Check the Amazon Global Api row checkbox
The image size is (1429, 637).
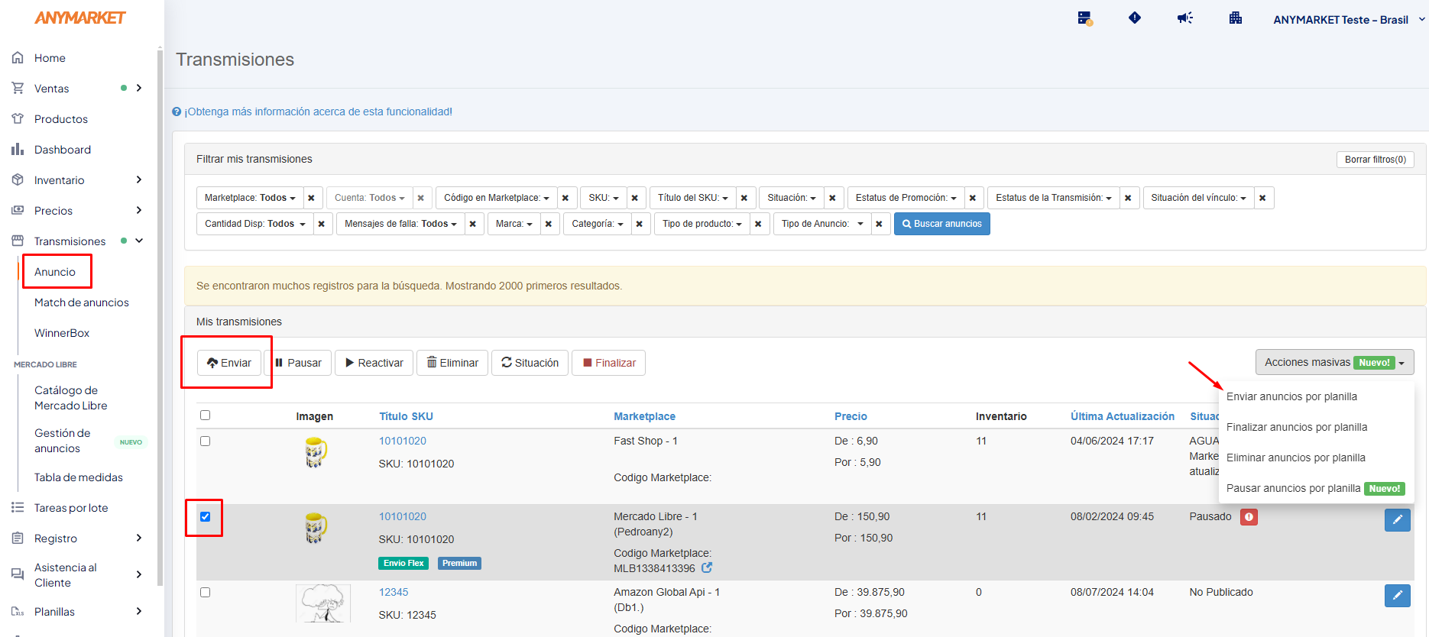[205, 592]
